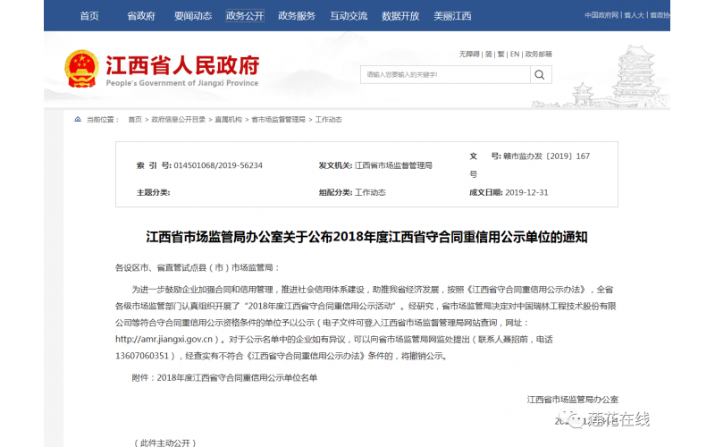Open the 政务邮箱 link
This screenshot has width=715, height=447.
538,55
